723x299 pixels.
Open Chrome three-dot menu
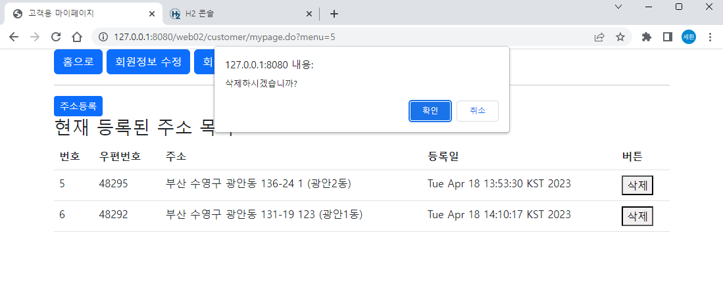pyautogui.click(x=710, y=37)
